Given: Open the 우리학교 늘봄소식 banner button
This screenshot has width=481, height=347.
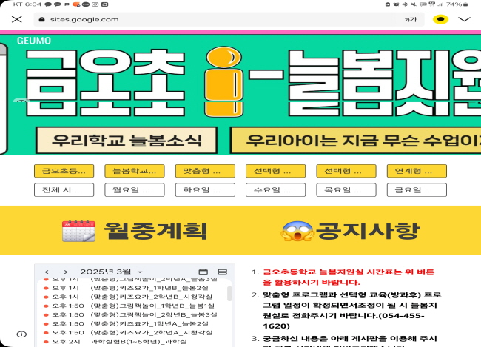Looking at the screenshot, I should (x=129, y=141).
